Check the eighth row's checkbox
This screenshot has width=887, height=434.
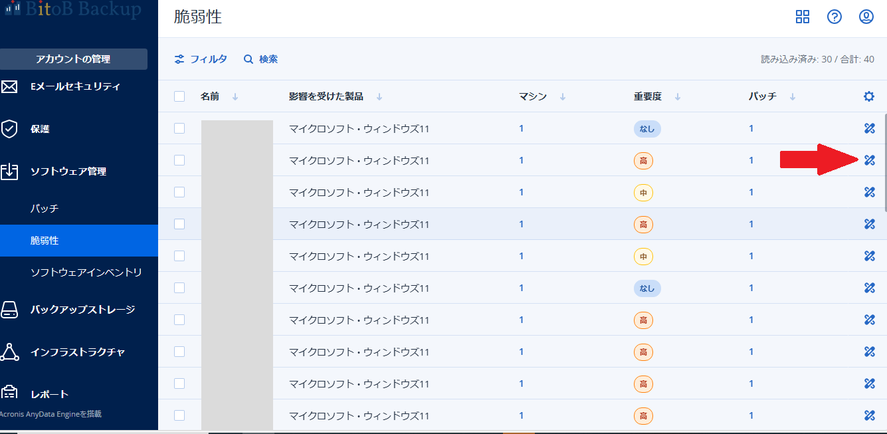click(179, 352)
